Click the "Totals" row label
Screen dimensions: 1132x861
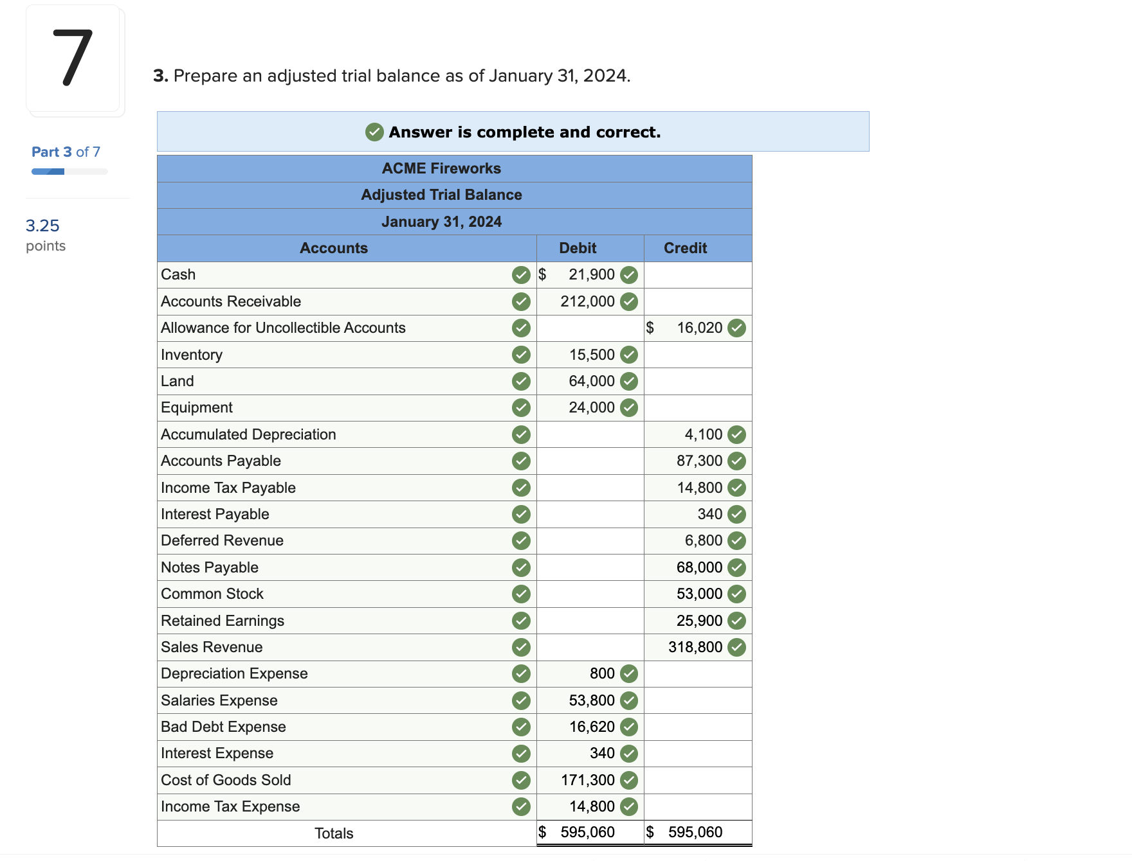point(334,833)
